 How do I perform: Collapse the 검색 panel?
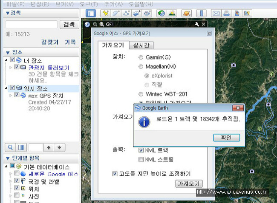point(8,13)
